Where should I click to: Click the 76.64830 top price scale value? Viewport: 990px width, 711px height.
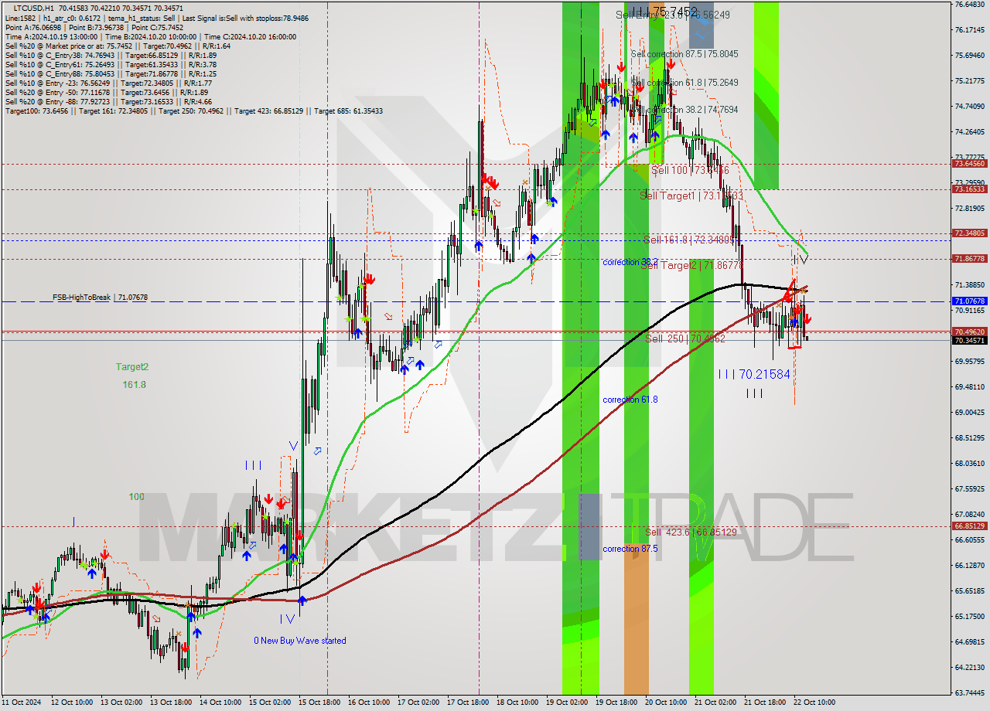969,5
